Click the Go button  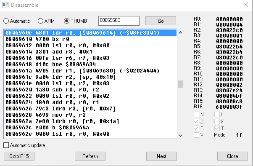[x=161, y=21]
